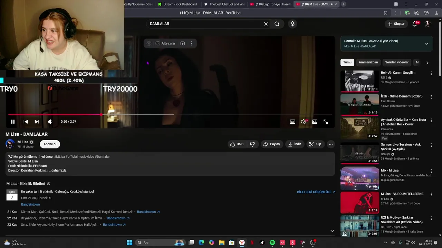Open BİLETLERİ GÖRÜNTÜLE tickets link
This screenshot has width=442, height=248.
coord(316,192)
